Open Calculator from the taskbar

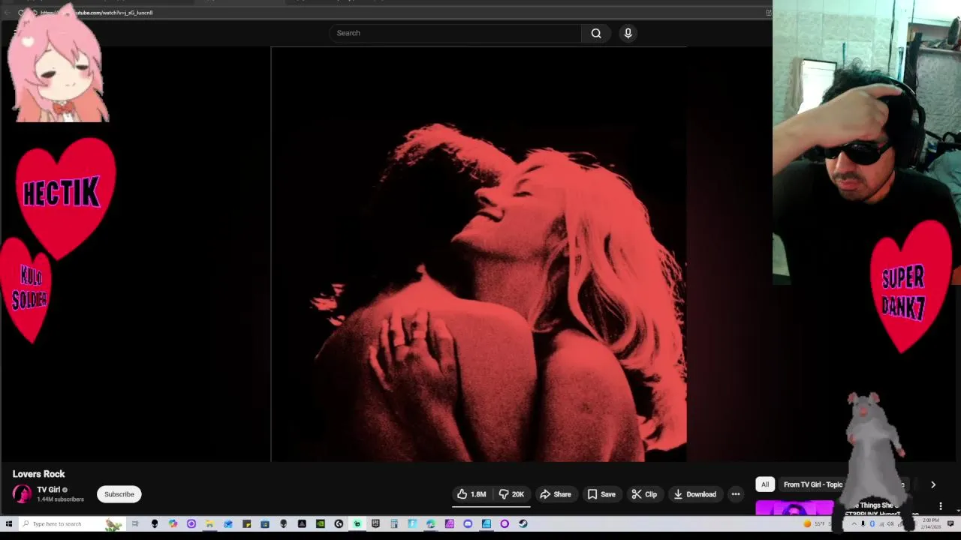coord(394,523)
